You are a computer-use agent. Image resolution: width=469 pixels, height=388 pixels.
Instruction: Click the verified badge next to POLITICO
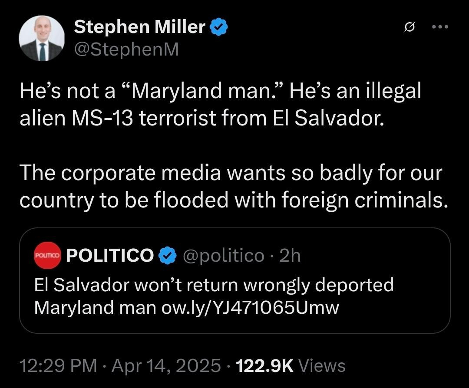point(167,256)
